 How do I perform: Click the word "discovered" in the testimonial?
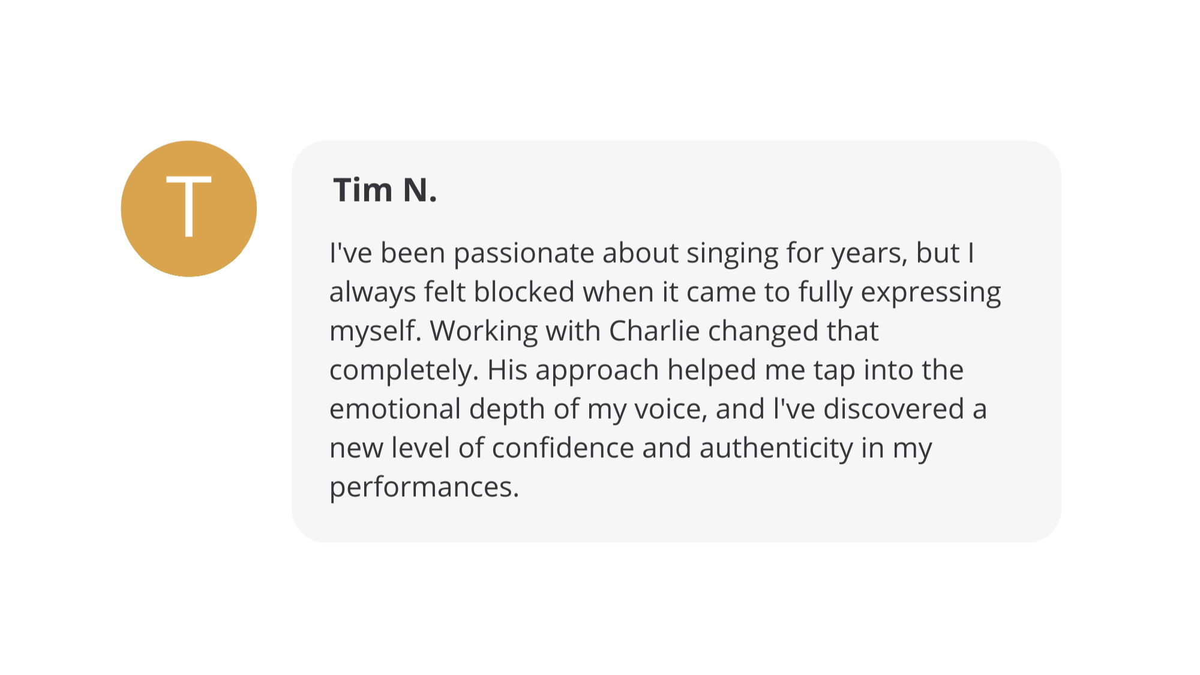893,409
